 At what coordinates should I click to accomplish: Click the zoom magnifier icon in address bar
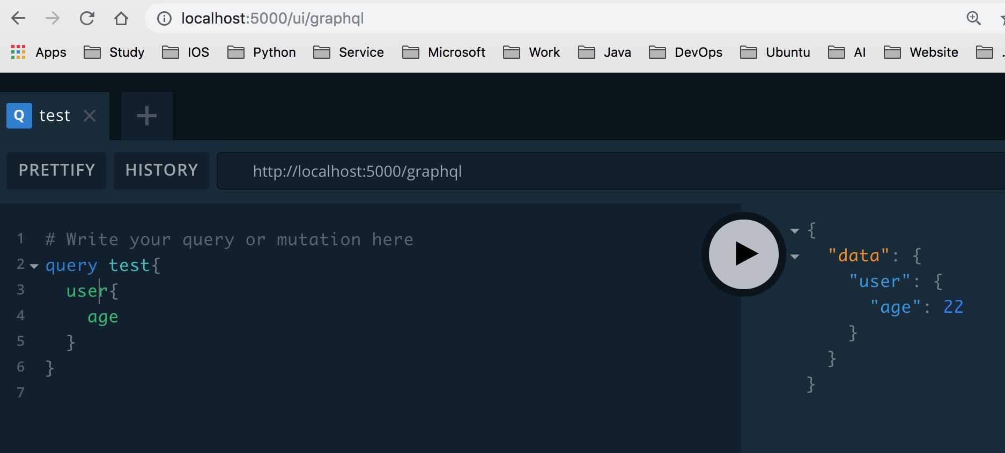(x=974, y=18)
